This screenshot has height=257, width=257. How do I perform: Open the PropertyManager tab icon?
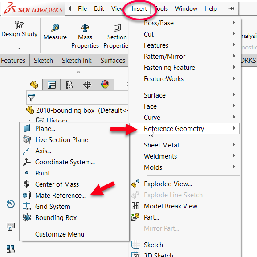[x=52, y=85]
